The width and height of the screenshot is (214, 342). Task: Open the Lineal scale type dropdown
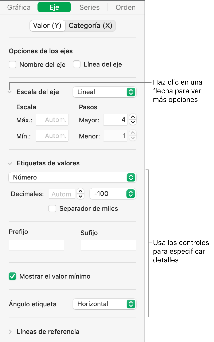104,92
